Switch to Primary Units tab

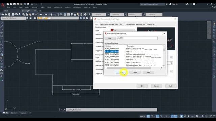[x=130, y=24]
